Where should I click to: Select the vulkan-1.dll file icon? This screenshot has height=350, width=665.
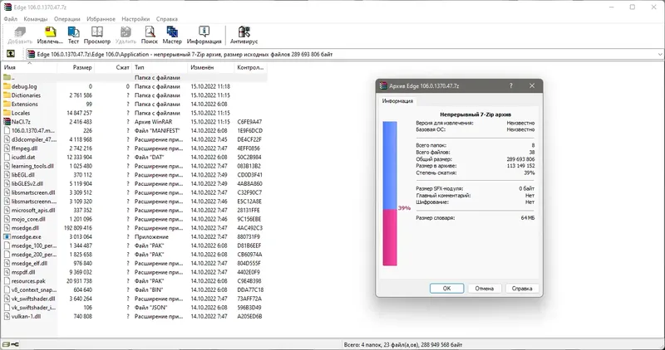(7, 316)
